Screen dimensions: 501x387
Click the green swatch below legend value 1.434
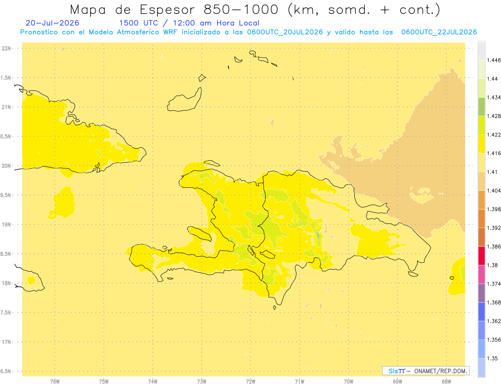point(481,106)
